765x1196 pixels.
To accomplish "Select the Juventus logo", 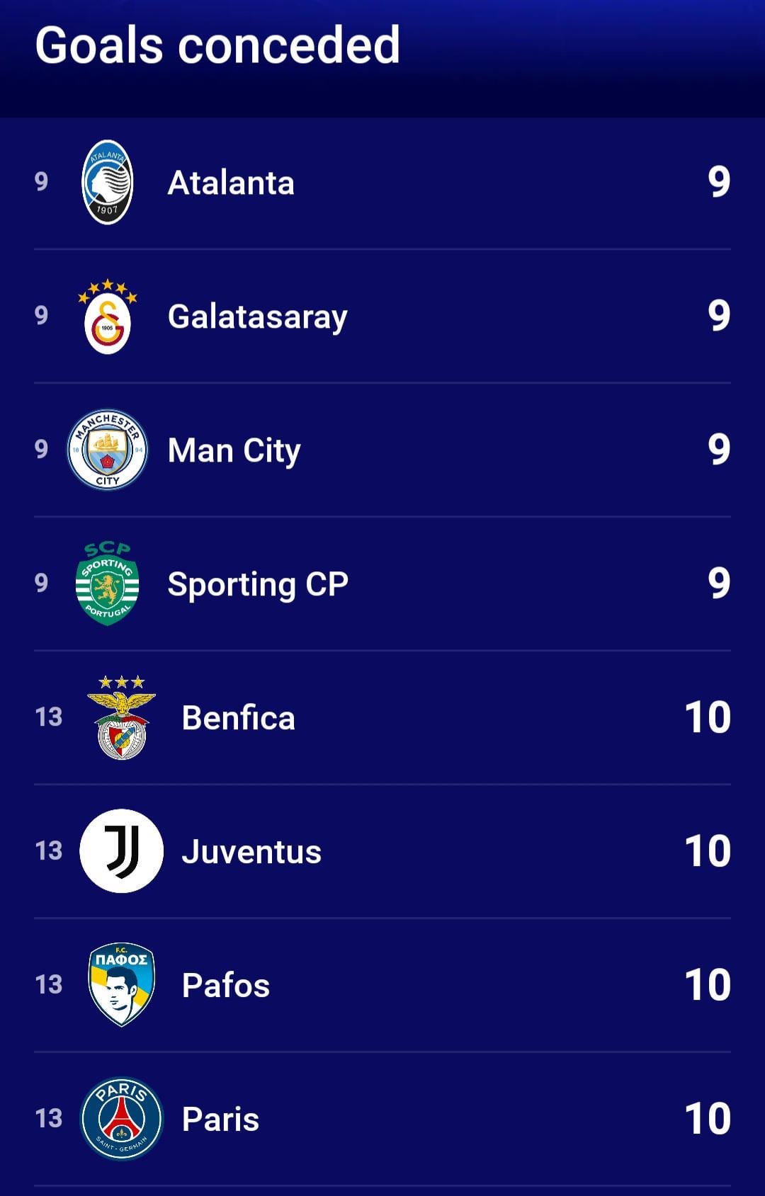I will tap(121, 850).
